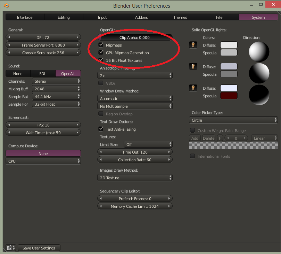Enable Custom Weight Paint Range

pyautogui.click(x=192, y=130)
